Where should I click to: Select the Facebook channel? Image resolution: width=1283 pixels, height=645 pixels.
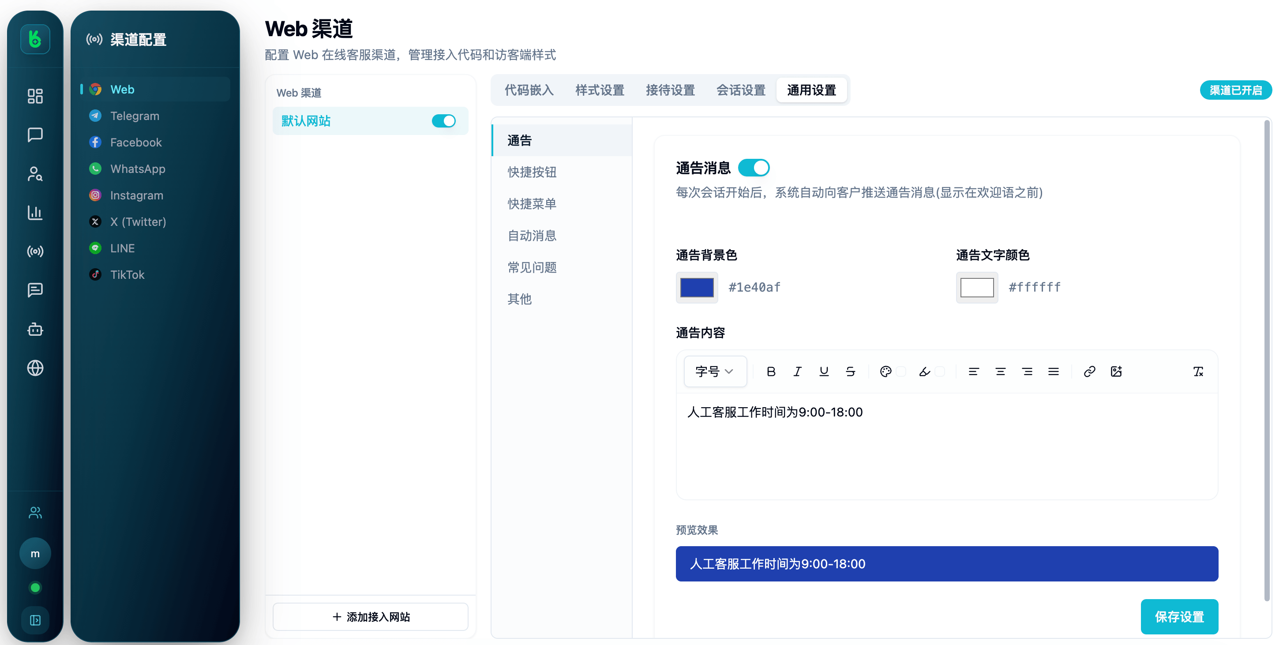pyautogui.click(x=154, y=142)
